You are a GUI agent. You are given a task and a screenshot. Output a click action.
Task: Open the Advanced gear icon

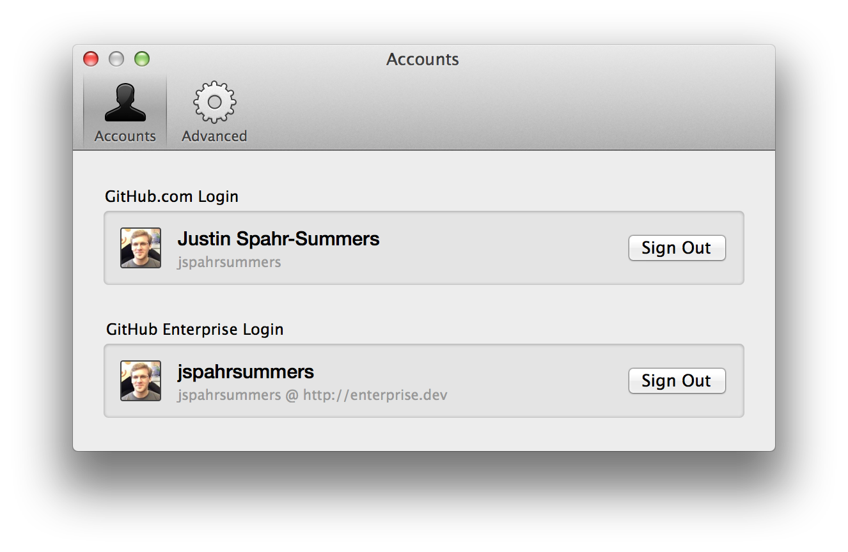[x=215, y=102]
